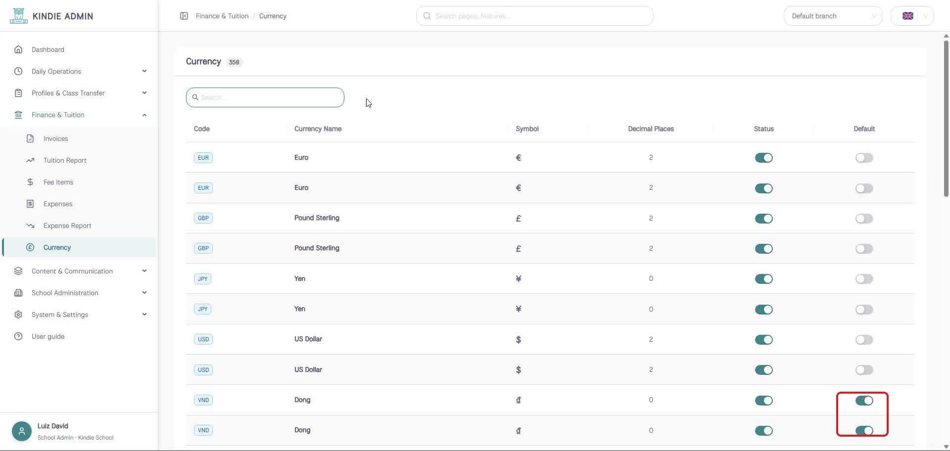
Task: Open the Expense Report menu item
Action: 79,225
